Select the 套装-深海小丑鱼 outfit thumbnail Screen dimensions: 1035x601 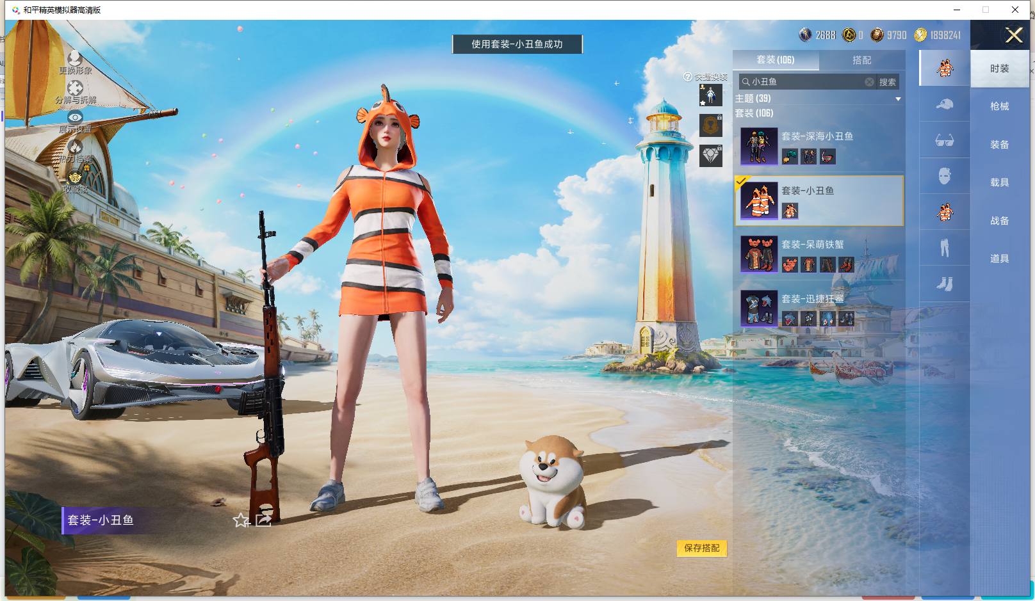coord(759,147)
